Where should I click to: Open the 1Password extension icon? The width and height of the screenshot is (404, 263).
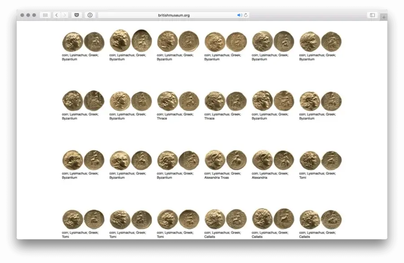90,15
